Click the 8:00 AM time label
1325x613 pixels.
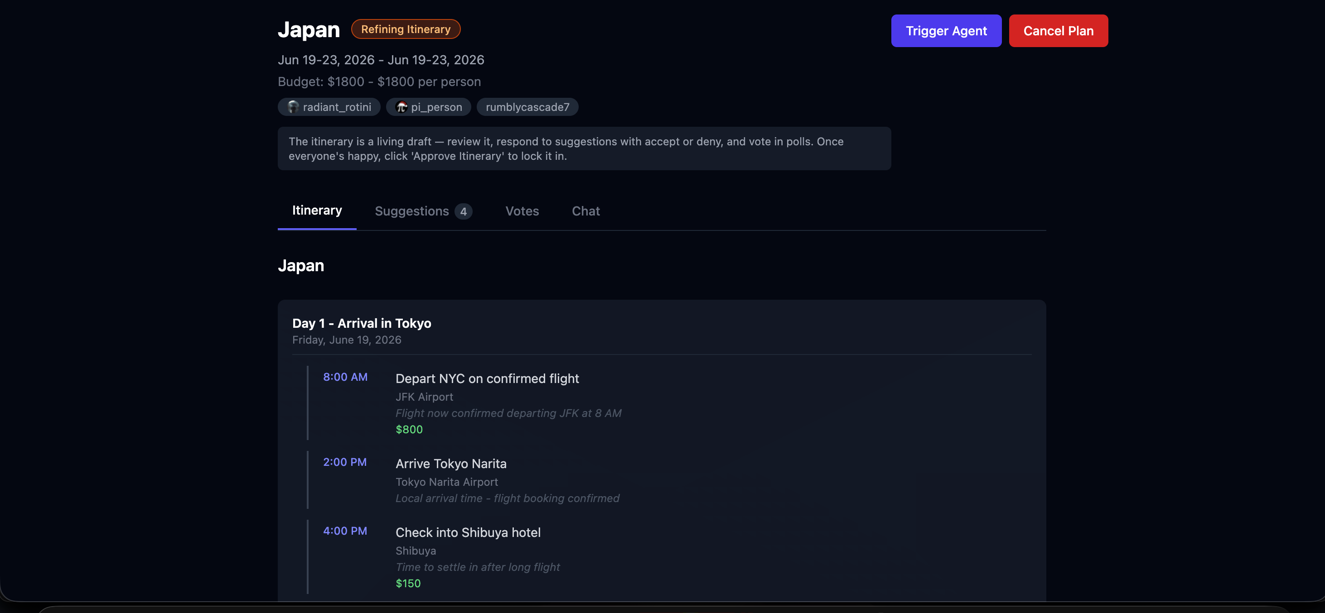pos(345,377)
